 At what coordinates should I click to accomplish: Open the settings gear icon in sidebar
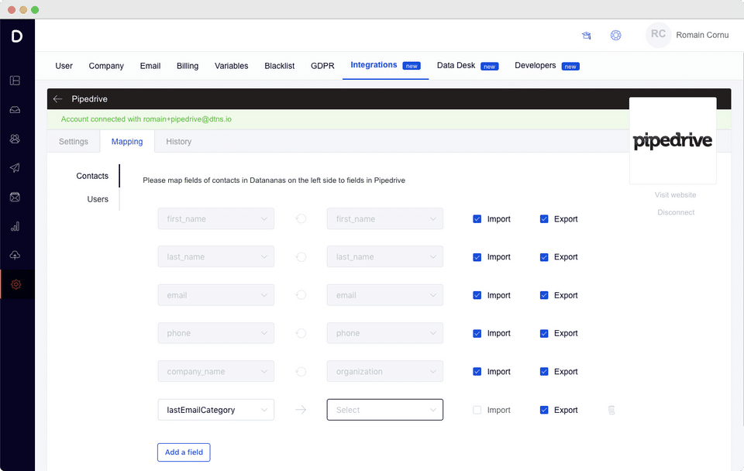click(15, 284)
